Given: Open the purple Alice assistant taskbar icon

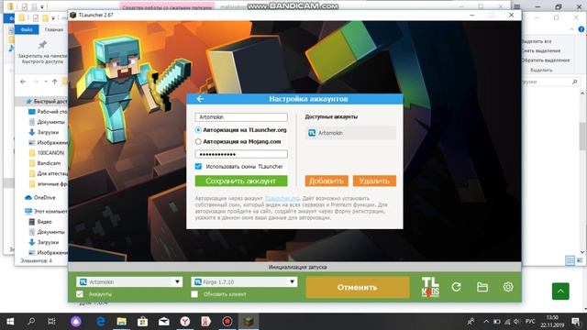Looking at the screenshot, I should point(76,322).
